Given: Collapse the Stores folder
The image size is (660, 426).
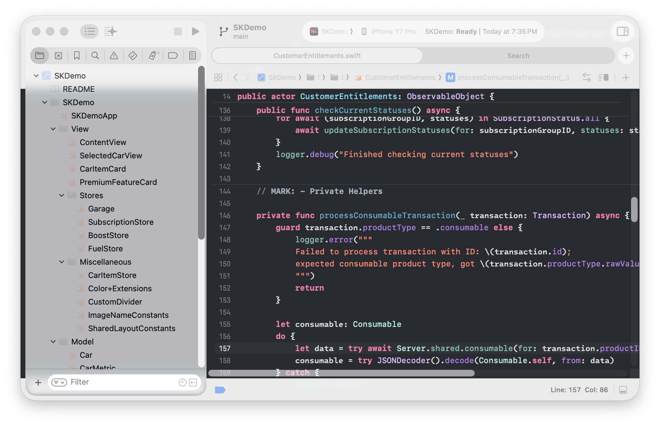Looking at the screenshot, I should coord(62,195).
